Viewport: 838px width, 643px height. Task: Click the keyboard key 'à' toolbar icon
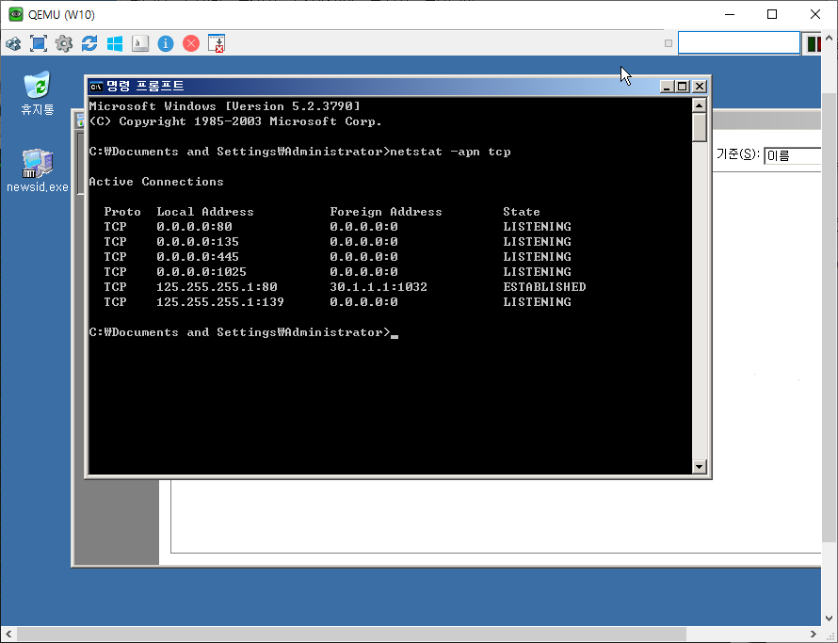(x=140, y=43)
